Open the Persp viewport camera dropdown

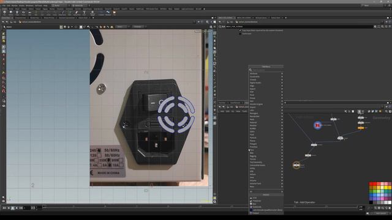198,31
